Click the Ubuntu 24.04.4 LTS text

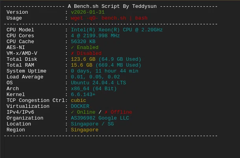pyautogui.click(x=98, y=83)
